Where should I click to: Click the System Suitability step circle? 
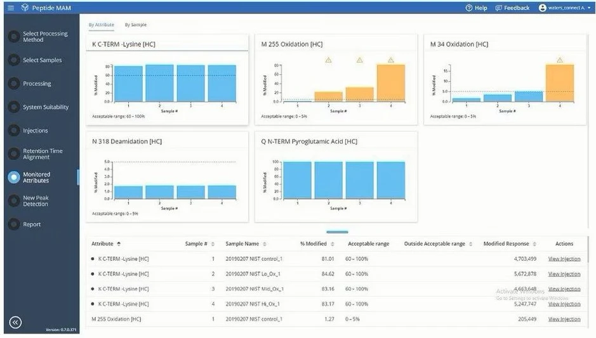14,107
